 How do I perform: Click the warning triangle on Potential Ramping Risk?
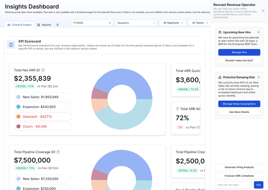point(220,77)
